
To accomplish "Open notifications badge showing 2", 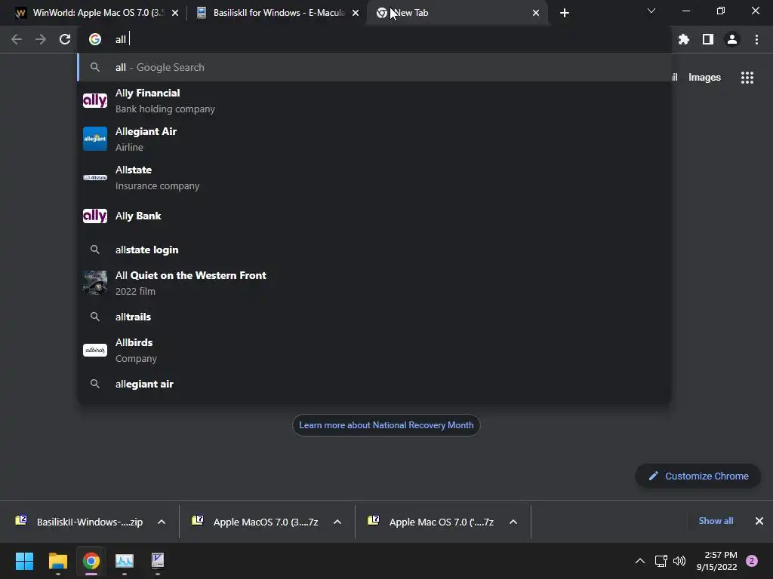I will (752, 561).
